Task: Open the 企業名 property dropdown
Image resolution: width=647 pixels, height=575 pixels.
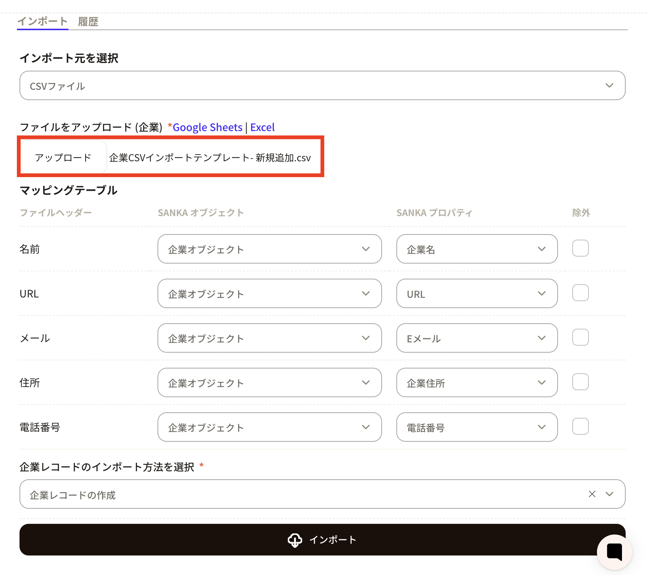Action: click(x=477, y=249)
